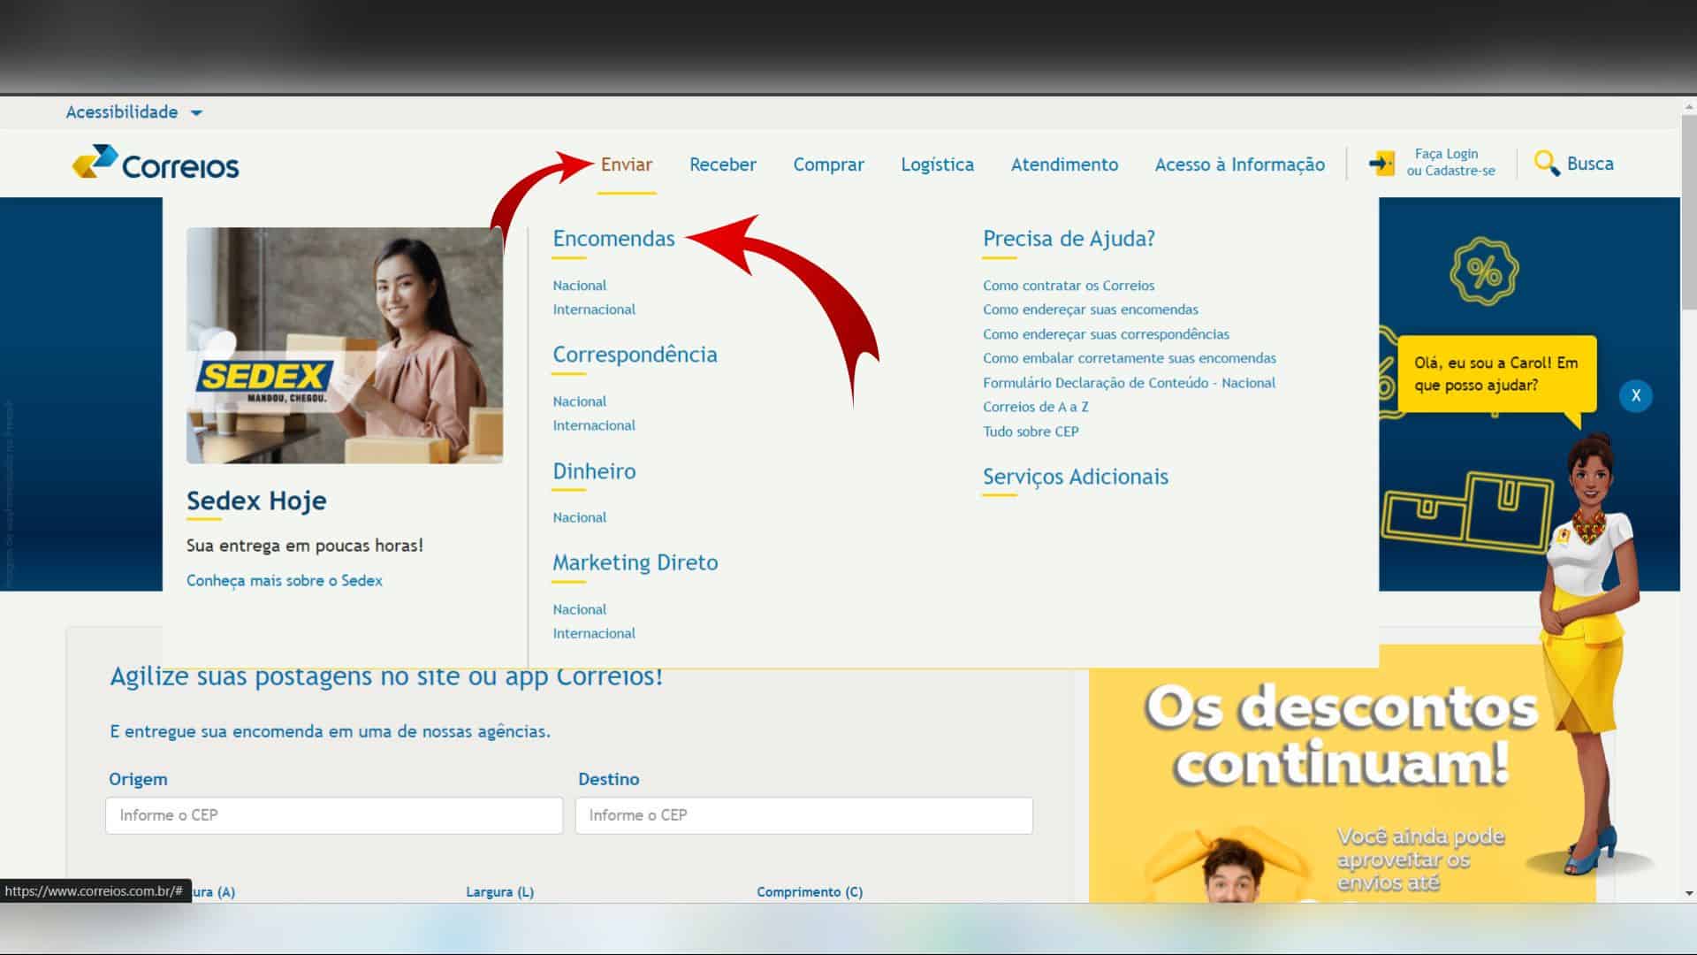The image size is (1697, 955).
Task: Select Internacional under Correspondência
Action: 594,425
